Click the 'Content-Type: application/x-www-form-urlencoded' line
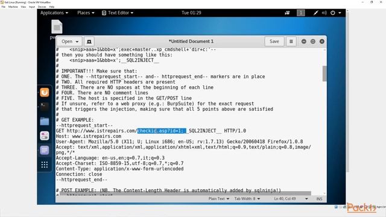Viewport: 386px width, 217px height. coord(119,169)
